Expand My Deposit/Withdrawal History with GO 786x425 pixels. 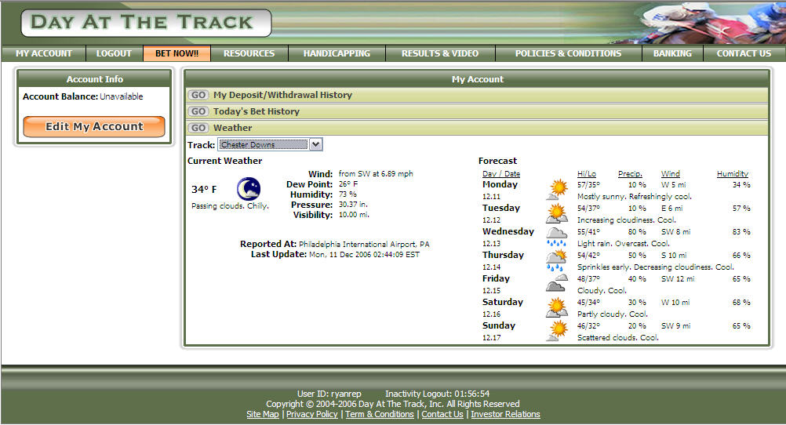[198, 95]
